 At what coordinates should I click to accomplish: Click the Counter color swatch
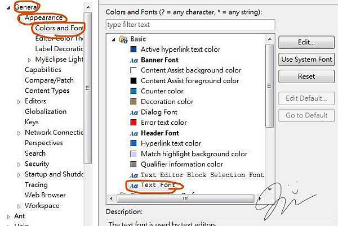(x=134, y=91)
